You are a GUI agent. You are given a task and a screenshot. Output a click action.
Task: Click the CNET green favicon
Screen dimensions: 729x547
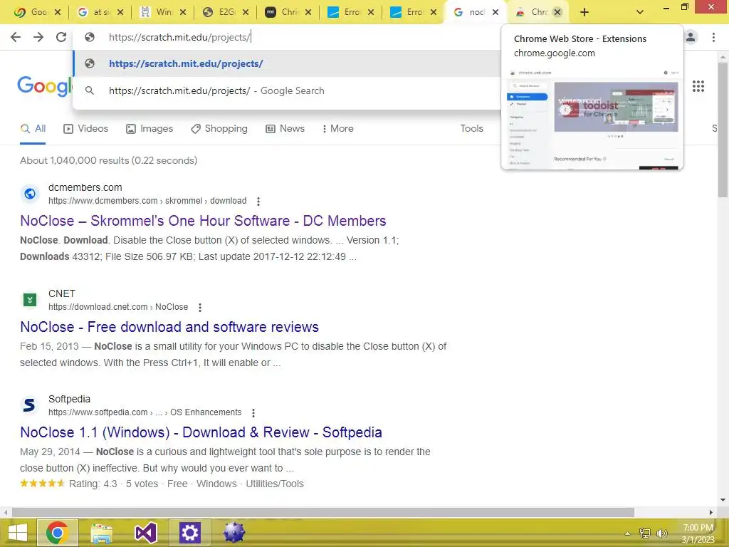coord(30,300)
